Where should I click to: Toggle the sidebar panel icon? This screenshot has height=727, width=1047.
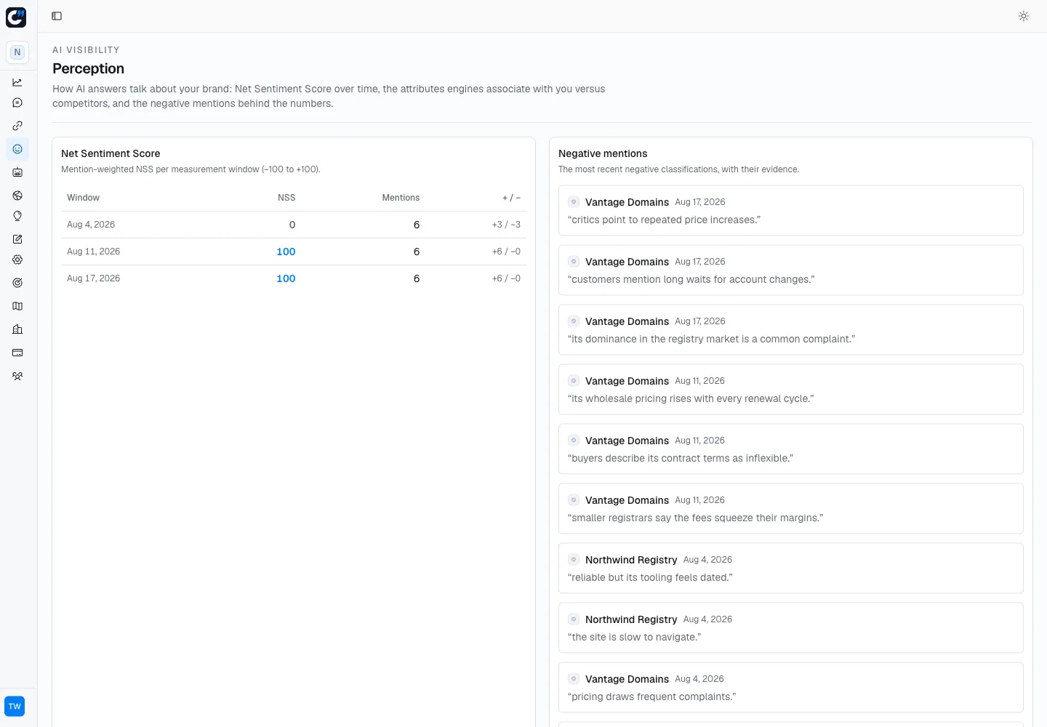pyautogui.click(x=57, y=16)
